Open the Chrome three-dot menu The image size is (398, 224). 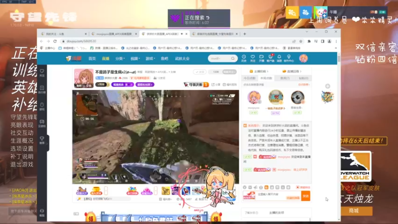[x=336, y=41]
